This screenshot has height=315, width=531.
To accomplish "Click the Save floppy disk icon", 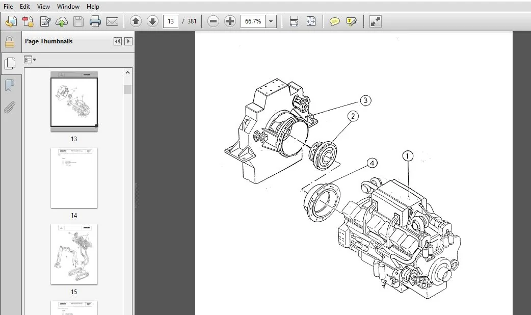I will click(78, 22).
